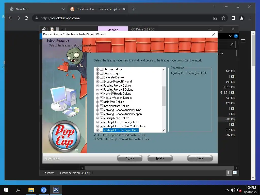Switch Explorer to details view
Viewport: 260px width, 195px height.
pos(229,173)
